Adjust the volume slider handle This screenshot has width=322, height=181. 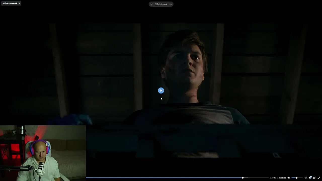click(297, 178)
